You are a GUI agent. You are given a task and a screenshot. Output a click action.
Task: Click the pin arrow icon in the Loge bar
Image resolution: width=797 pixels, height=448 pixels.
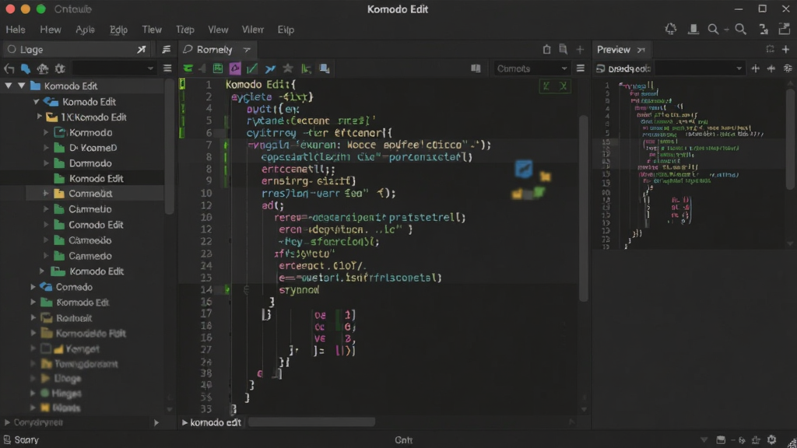pyautogui.click(x=142, y=49)
